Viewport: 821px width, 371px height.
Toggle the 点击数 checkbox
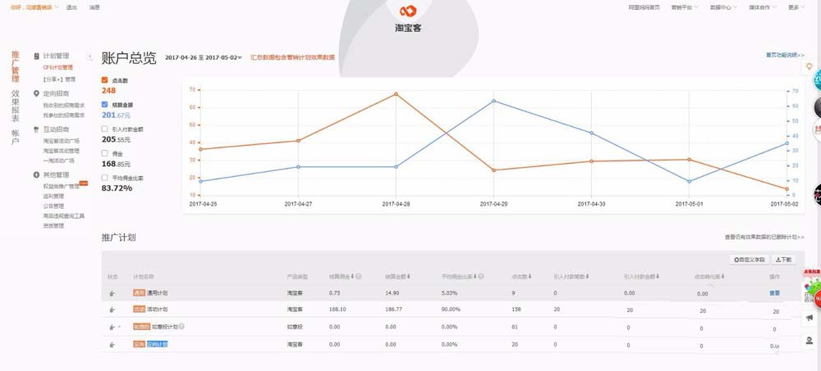pyautogui.click(x=105, y=80)
